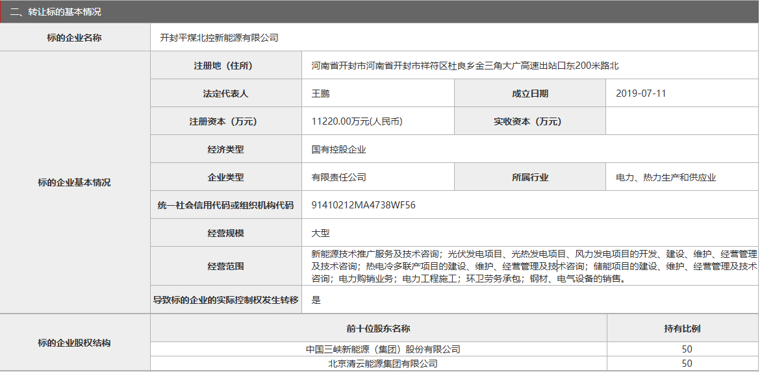This screenshot has height=372, width=762.
Task: Open shareholder 北京清云能源集团有限公司
Action: point(383,364)
